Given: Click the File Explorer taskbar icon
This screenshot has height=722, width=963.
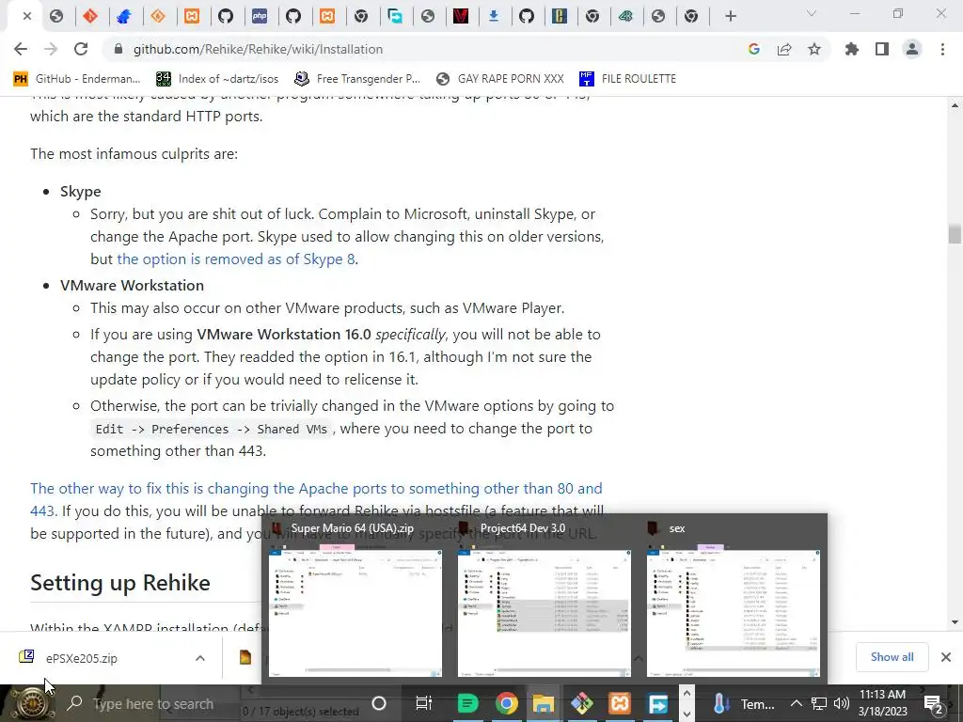Looking at the screenshot, I should coord(544,703).
